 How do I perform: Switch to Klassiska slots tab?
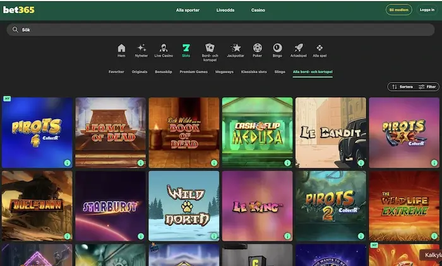point(254,72)
